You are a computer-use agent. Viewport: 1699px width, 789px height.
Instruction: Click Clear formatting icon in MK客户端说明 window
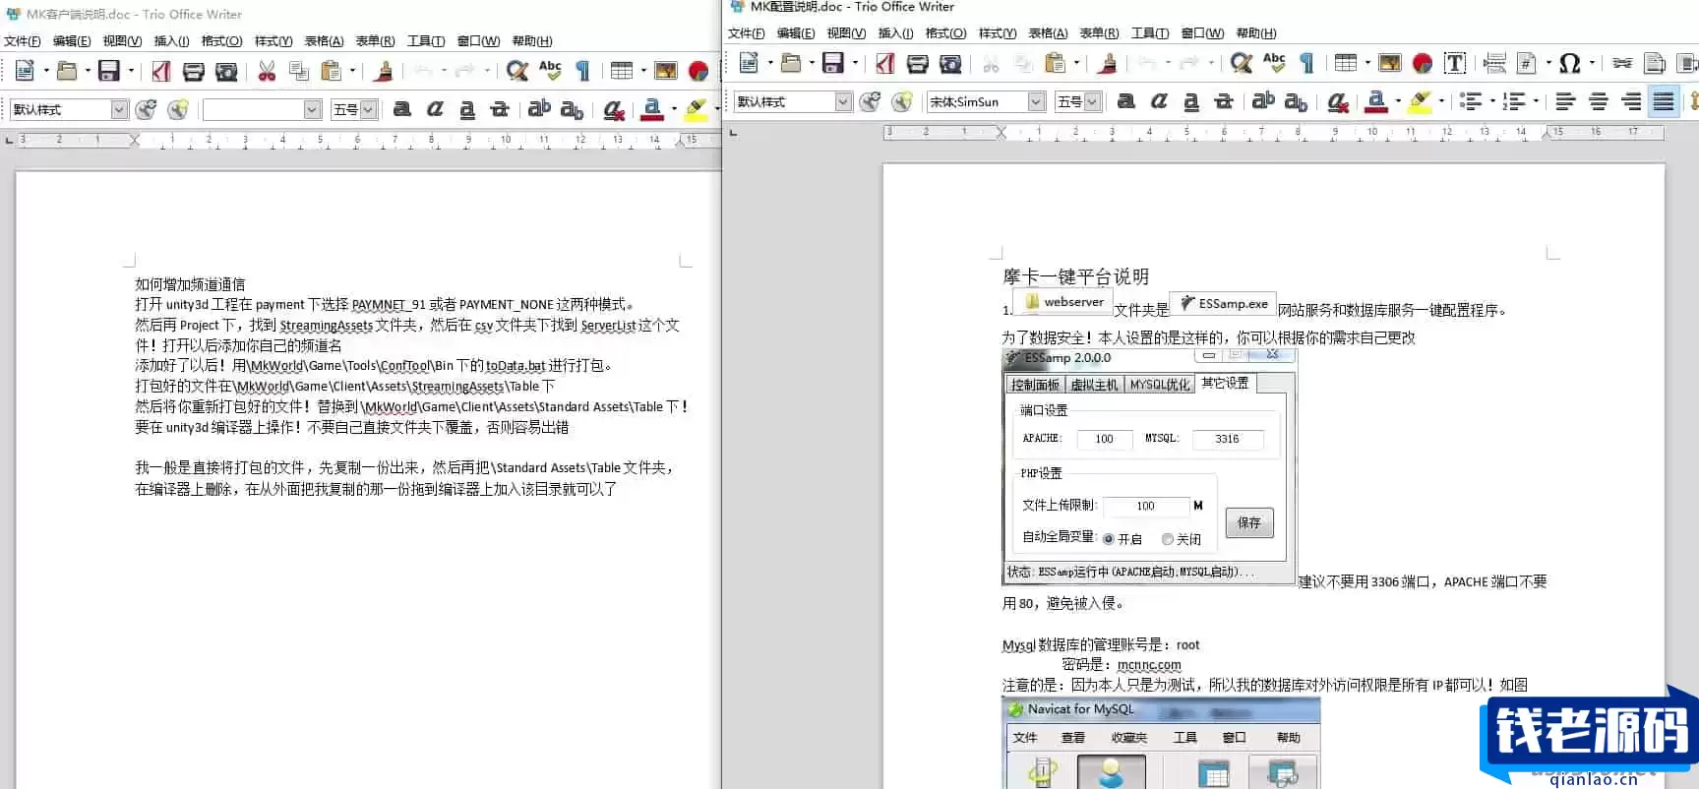click(x=614, y=109)
